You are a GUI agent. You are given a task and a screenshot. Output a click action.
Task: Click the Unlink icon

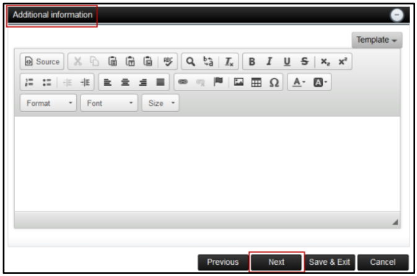[x=201, y=82]
